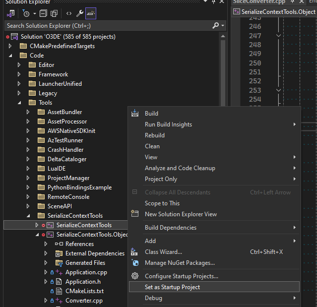Open Project Only submenu
The height and width of the screenshot is (307, 317).
pyautogui.click(x=214, y=179)
